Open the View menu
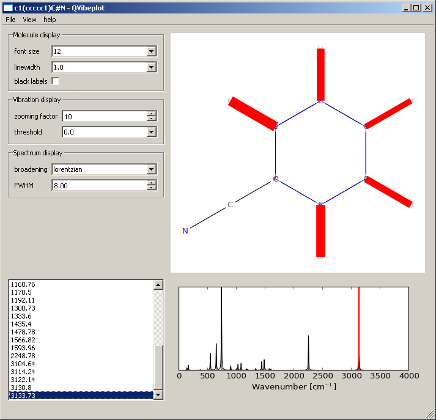Viewport: 436px width, 420px height. click(29, 20)
